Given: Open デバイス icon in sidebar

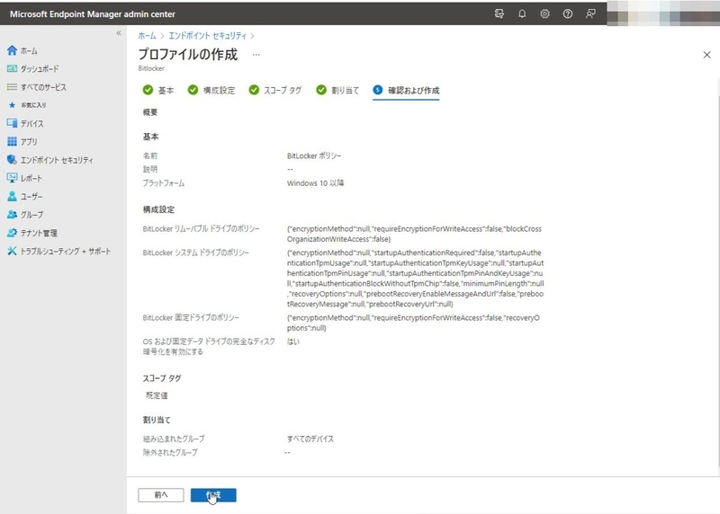Looking at the screenshot, I should point(12,123).
